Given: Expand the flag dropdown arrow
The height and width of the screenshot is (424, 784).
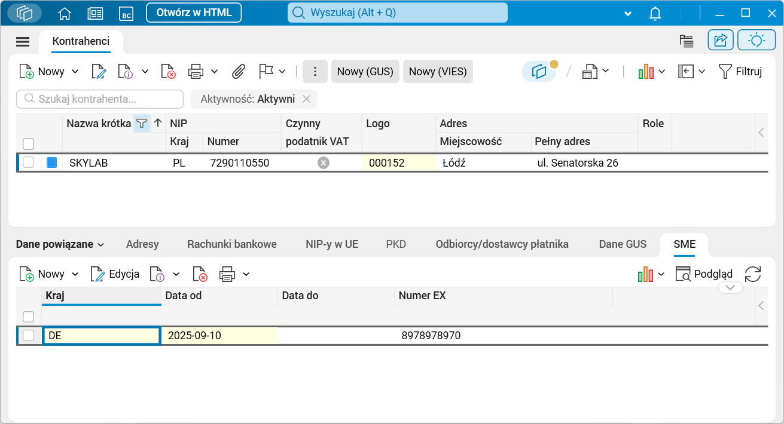Looking at the screenshot, I should [282, 72].
